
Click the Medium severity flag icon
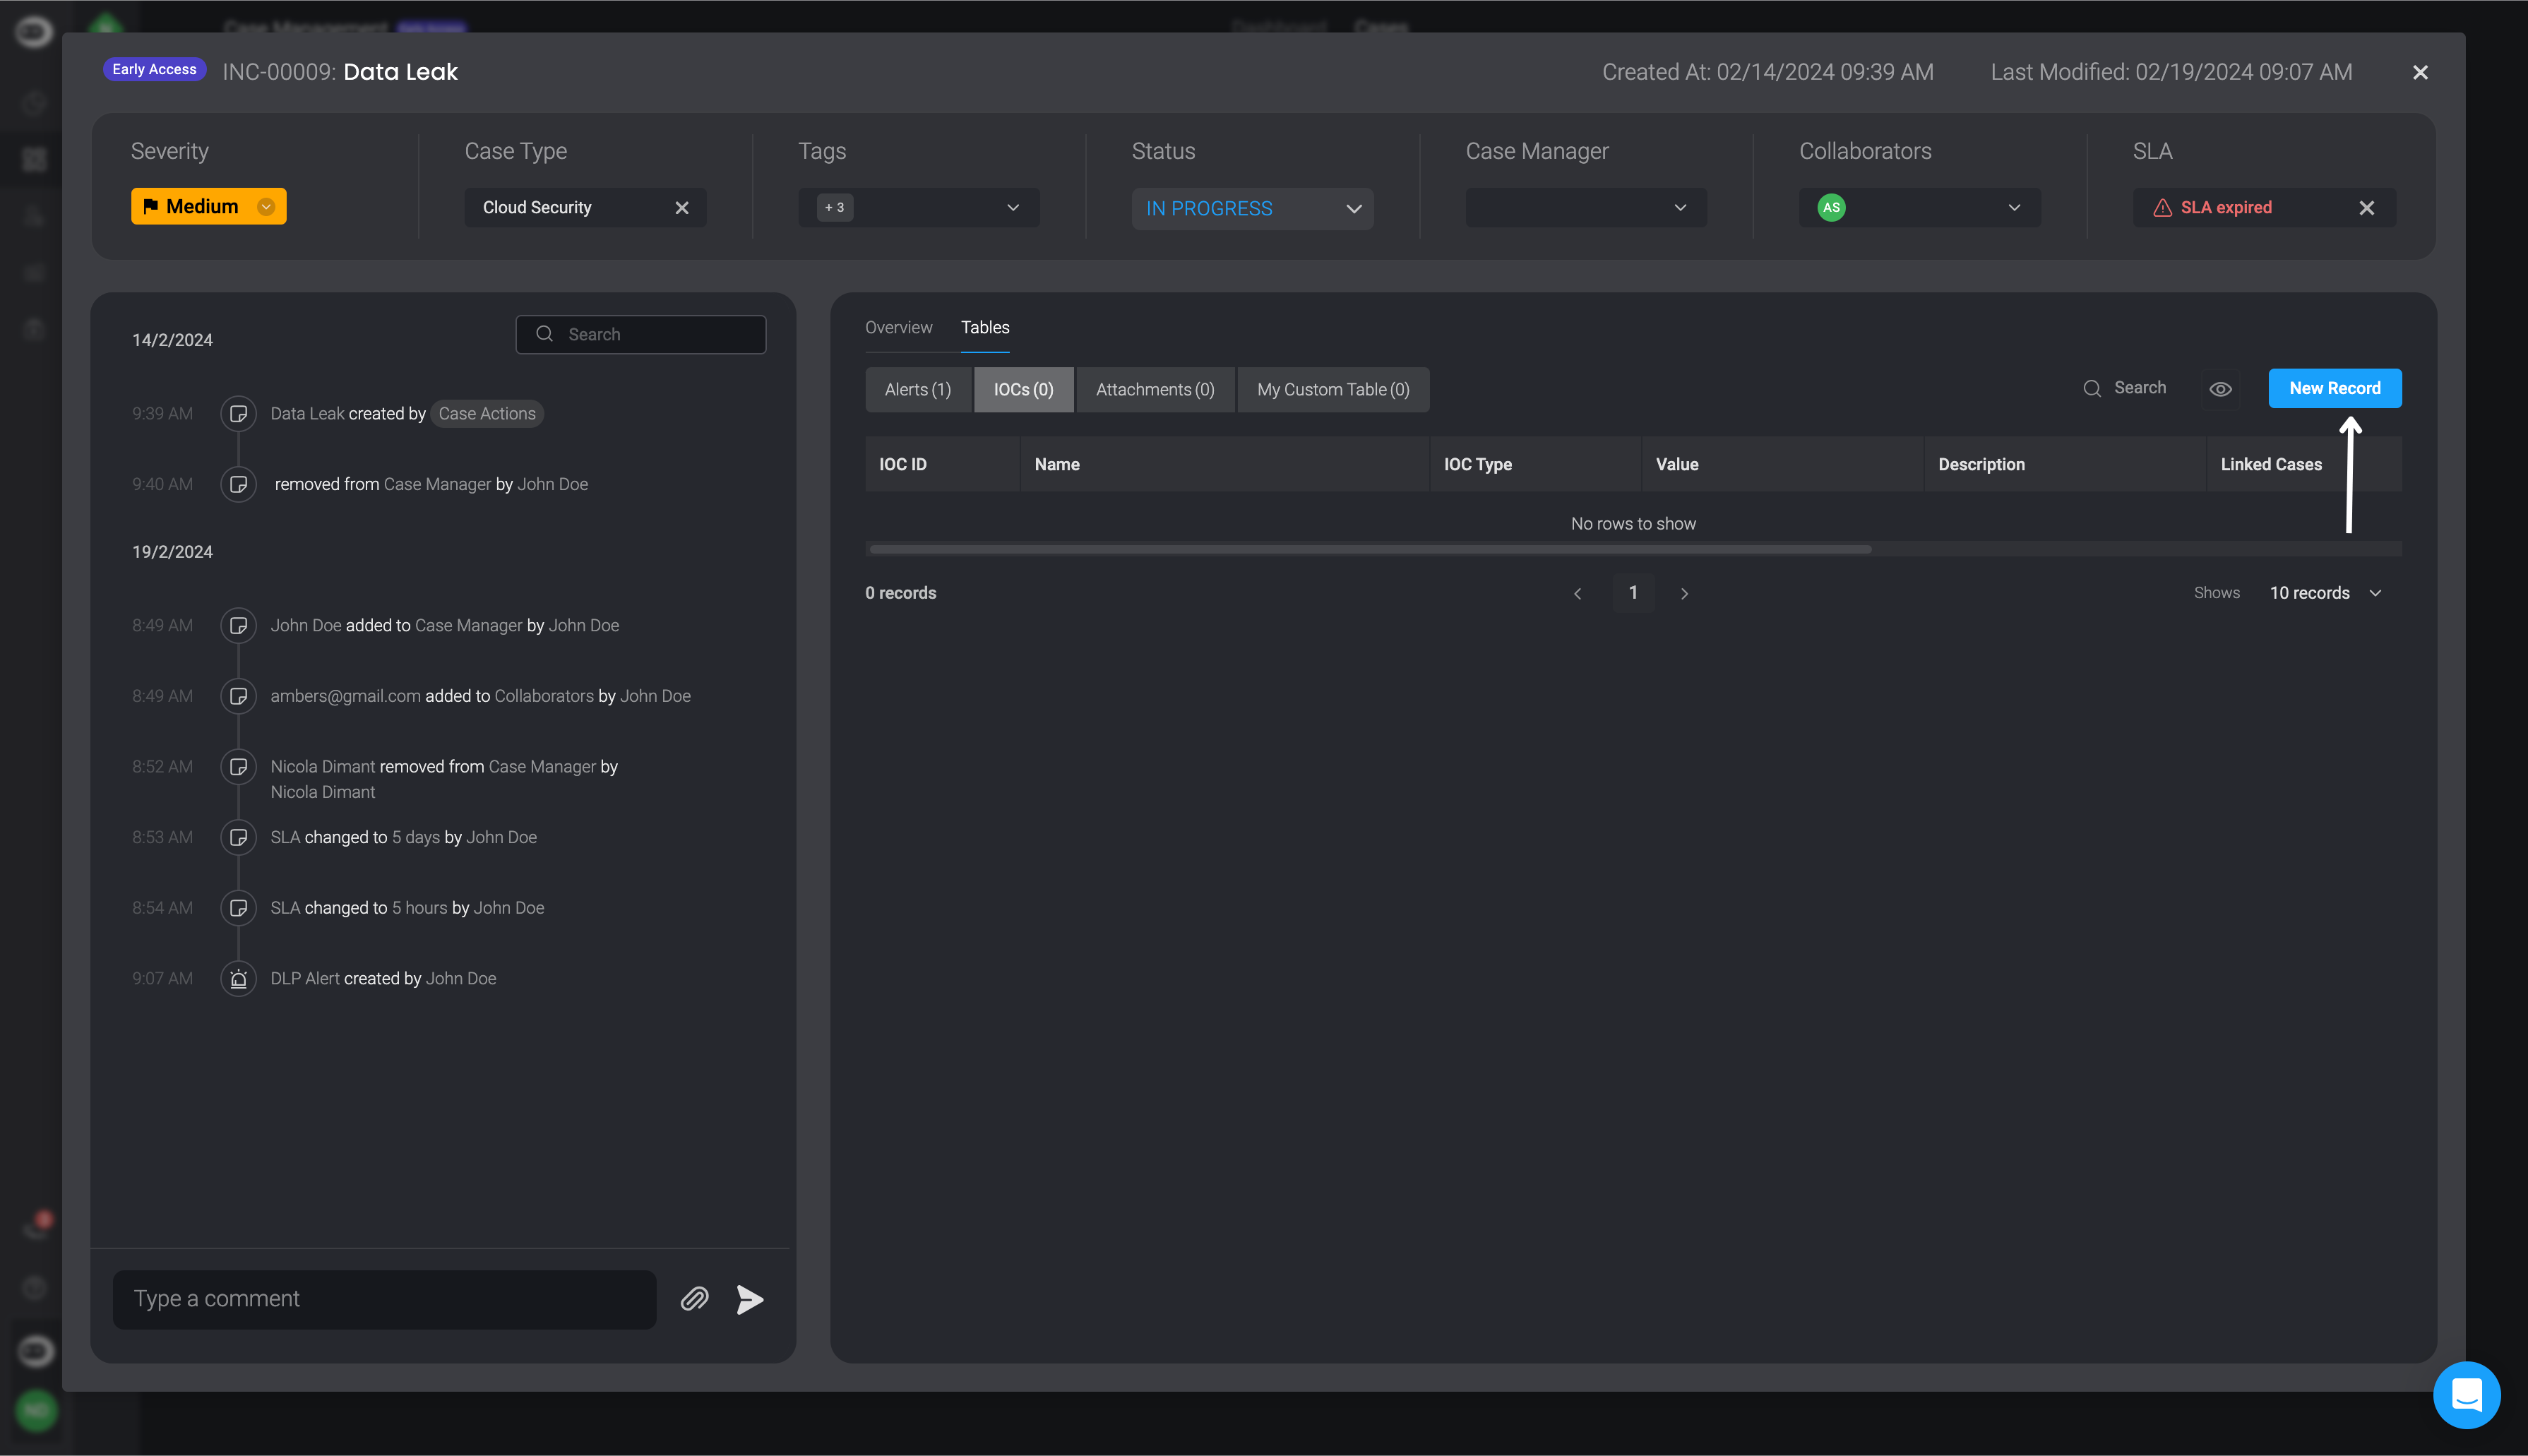click(150, 206)
